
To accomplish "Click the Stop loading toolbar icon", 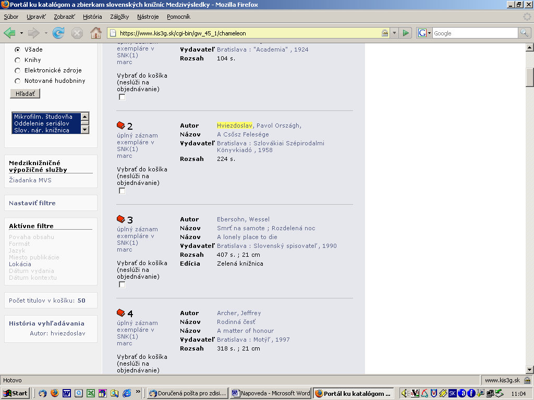I will point(77,33).
